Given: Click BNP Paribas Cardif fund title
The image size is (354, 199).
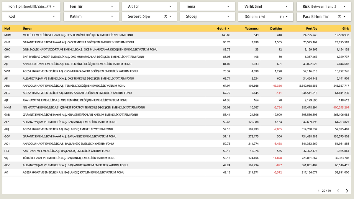Looking at the screenshot, I should click(83, 57).
